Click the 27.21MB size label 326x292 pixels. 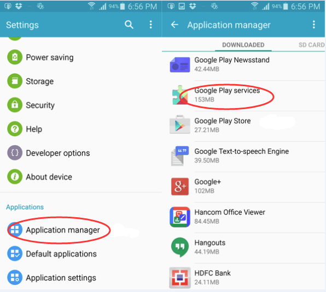[207, 130]
